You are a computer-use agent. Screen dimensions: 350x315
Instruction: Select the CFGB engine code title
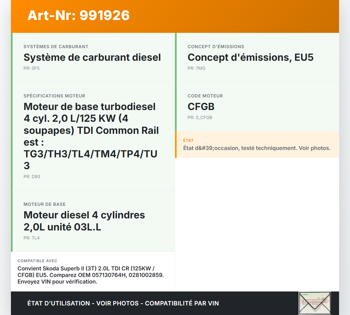tap(201, 107)
